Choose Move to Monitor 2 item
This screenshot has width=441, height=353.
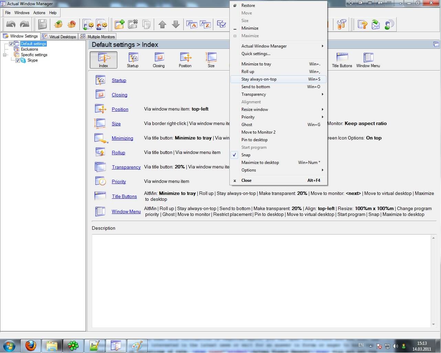point(278,132)
